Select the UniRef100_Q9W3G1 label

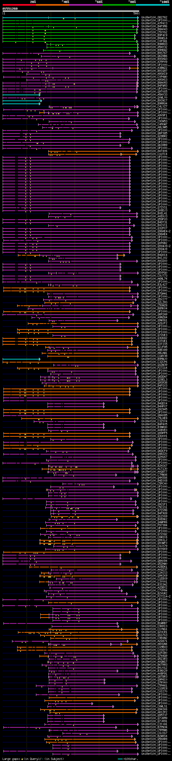[154, 320]
